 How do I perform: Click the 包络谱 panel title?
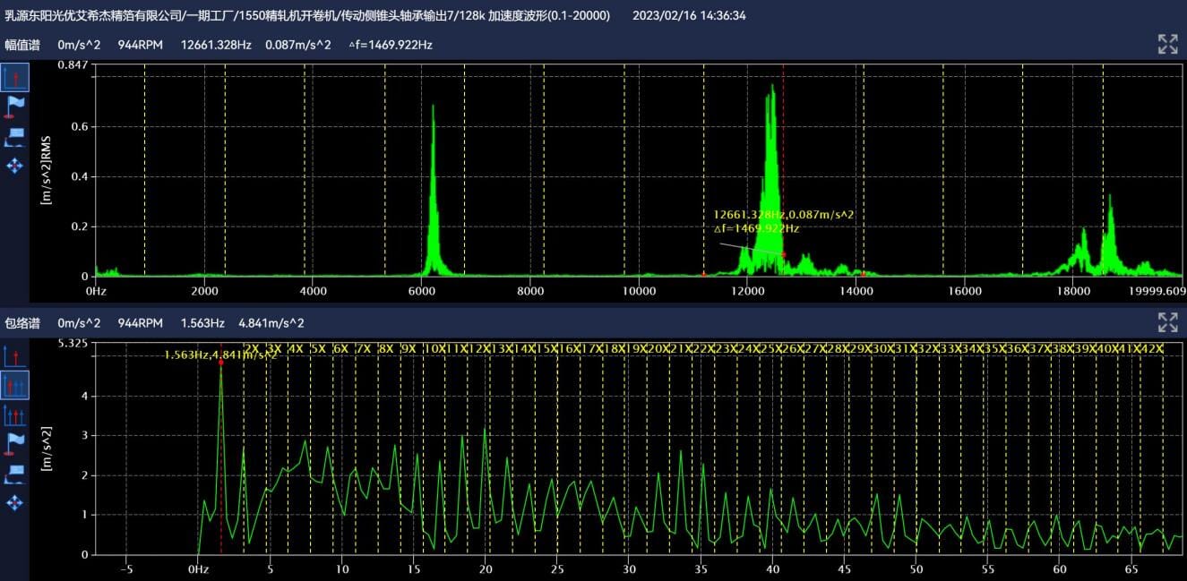22,322
